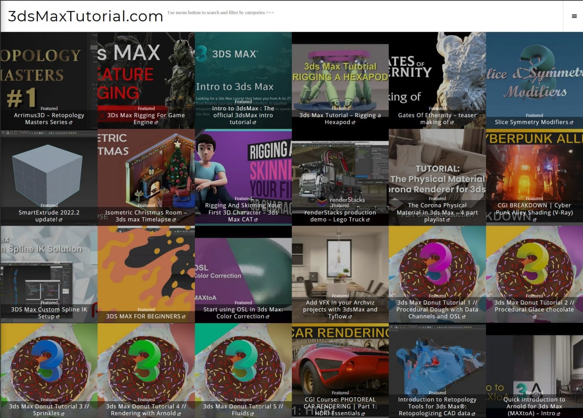
Task: Click the 'Use menu button to search' hint text
Action: coord(220,12)
